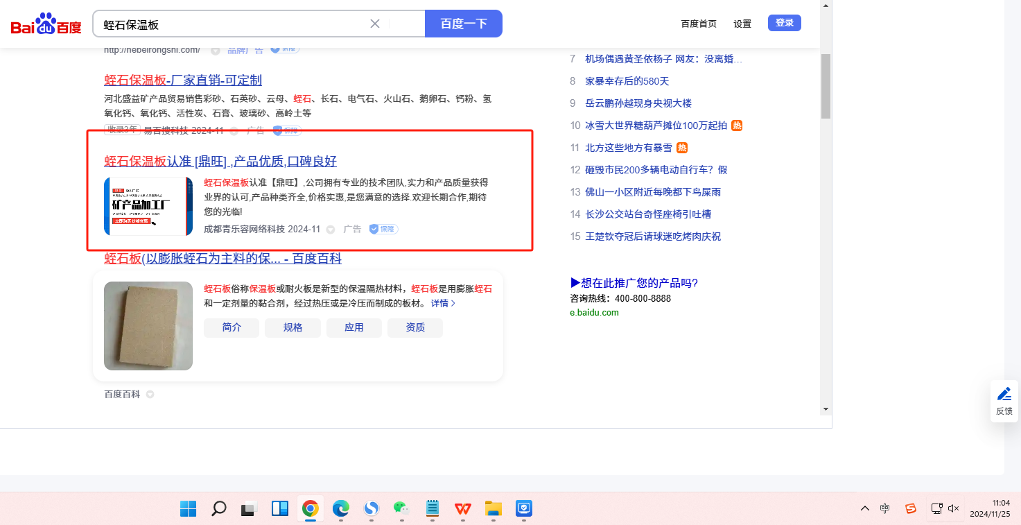Click the muted speaker volume icon
Screen dimensions: 1021x525
[954, 508]
